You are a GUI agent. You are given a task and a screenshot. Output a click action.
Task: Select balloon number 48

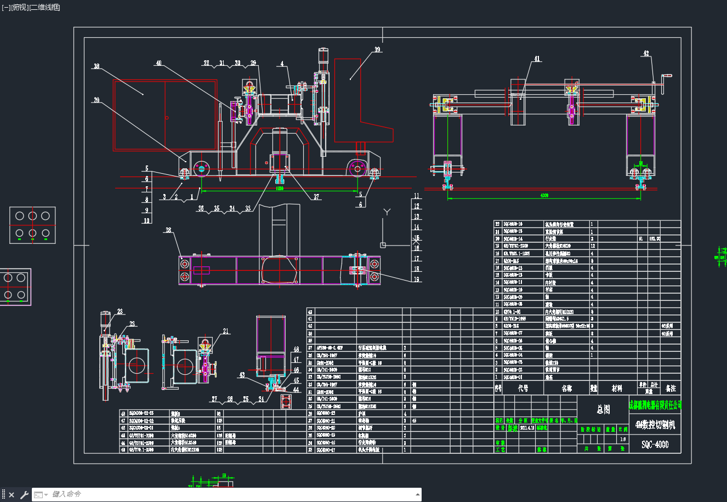point(297,349)
